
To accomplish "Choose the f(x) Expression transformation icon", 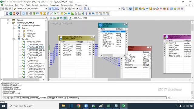I will 38,13.
